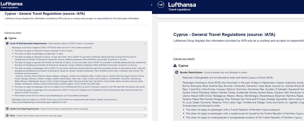Image resolution: width=304 pixels, height=121 pixels.
Task: Click the Cyprus warning triangle icon in left window
Action: pos(6,38)
